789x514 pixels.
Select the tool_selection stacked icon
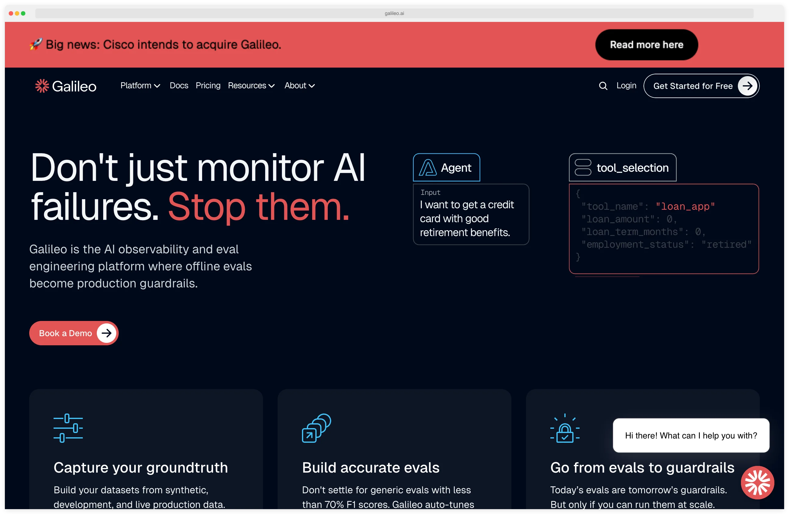coord(583,167)
